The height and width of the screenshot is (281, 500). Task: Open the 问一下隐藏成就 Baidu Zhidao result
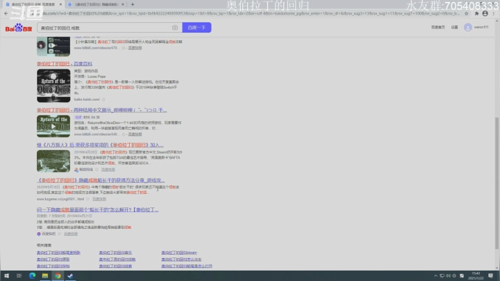(98, 210)
